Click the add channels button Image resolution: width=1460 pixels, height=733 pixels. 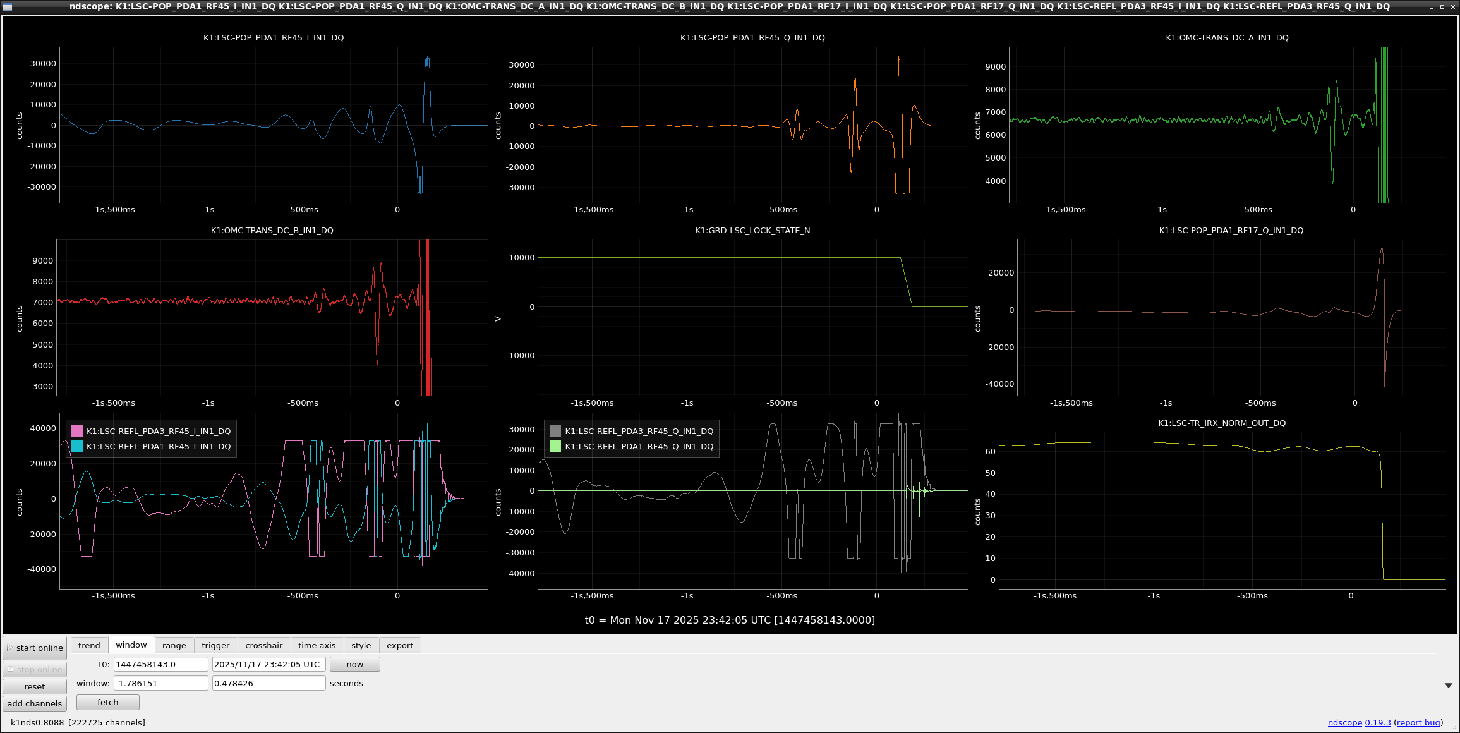pyautogui.click(x=35, y=703)
